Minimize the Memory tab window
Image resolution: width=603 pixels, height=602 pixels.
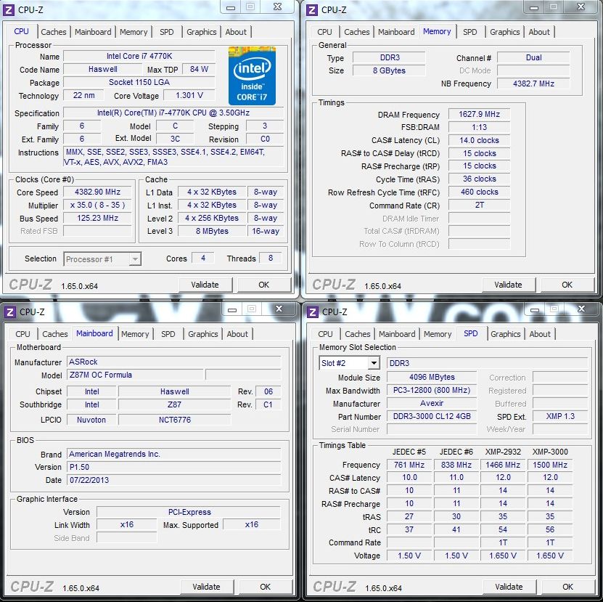[534, 7]
